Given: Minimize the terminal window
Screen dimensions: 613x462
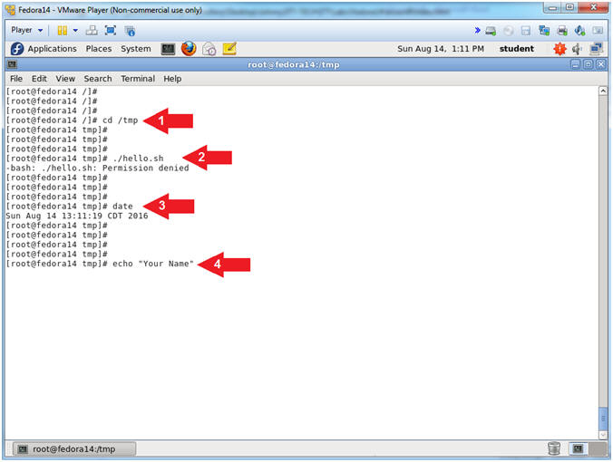Looking at the screenshot, I should [x=575, y=64].
